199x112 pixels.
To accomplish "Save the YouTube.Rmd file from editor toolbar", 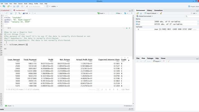I will pos(11,13).
